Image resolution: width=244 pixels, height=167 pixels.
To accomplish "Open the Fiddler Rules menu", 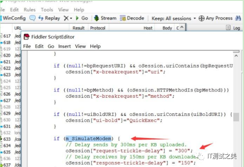I will [x=29, y=10].
